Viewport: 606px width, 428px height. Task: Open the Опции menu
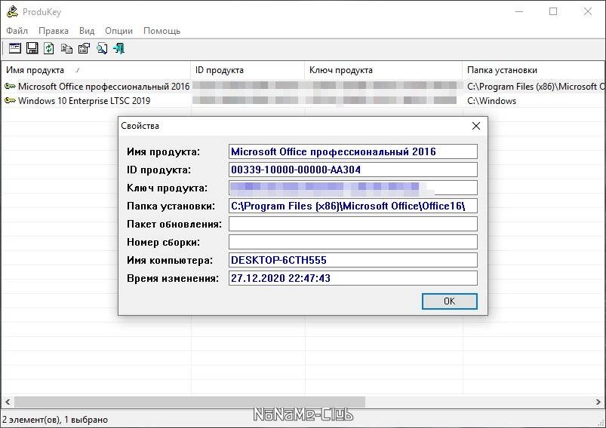pyautogui.click(x=118, y=31)
